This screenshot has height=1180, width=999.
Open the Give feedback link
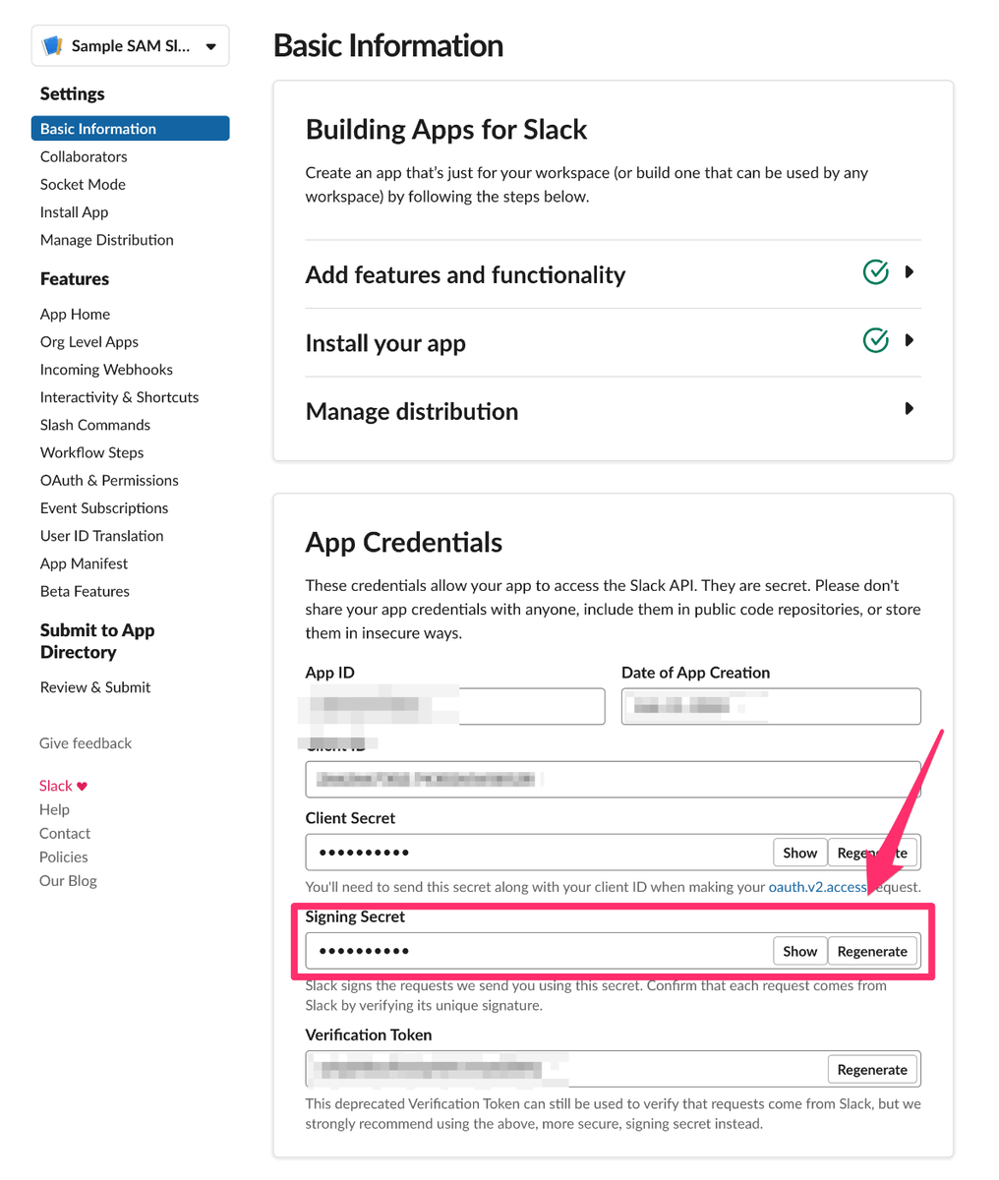pyautogui.click(x=85, y=742)
